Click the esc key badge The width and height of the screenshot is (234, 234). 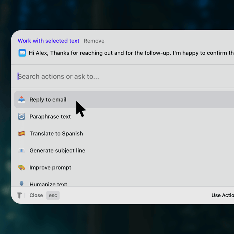53,195
